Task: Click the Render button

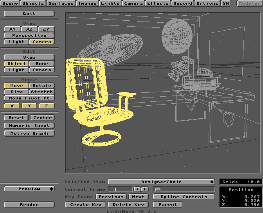Action: coord(29,205)
